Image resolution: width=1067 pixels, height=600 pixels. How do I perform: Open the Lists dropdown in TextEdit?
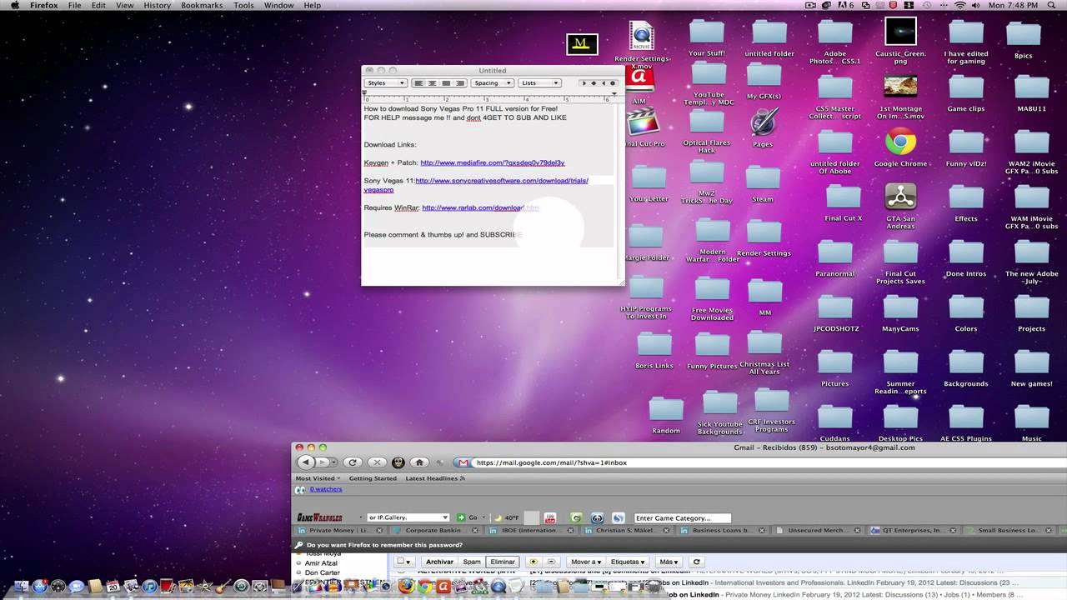tap(539, 83)
